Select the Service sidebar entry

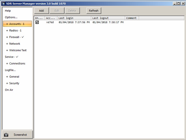[12, 57]
